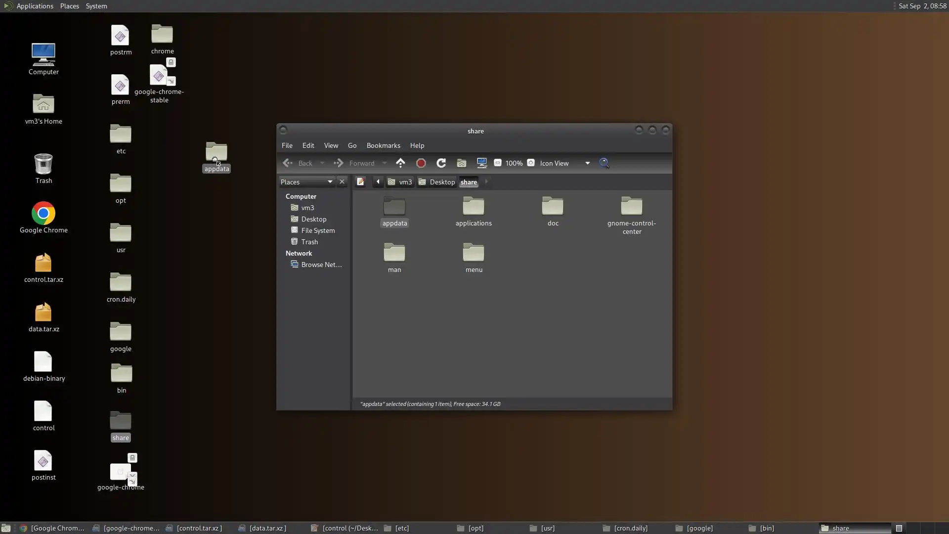The width and height of the screenshot is (949, 534).
Task: Open the Icon View mode dropdown
Action: tap(587, 163)
